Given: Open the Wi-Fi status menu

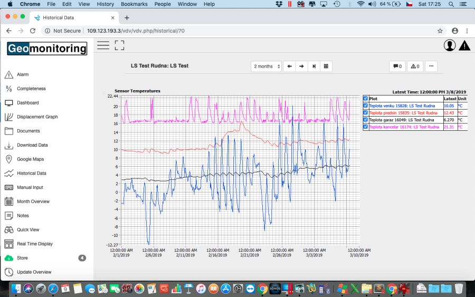Looking at the screenshot, I should coord(360,4).
